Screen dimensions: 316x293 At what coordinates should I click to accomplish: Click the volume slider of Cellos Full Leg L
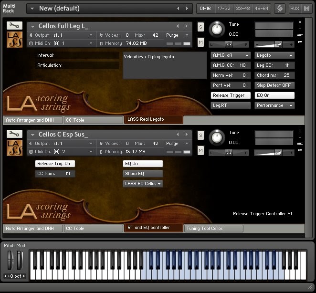pos(274,44)
